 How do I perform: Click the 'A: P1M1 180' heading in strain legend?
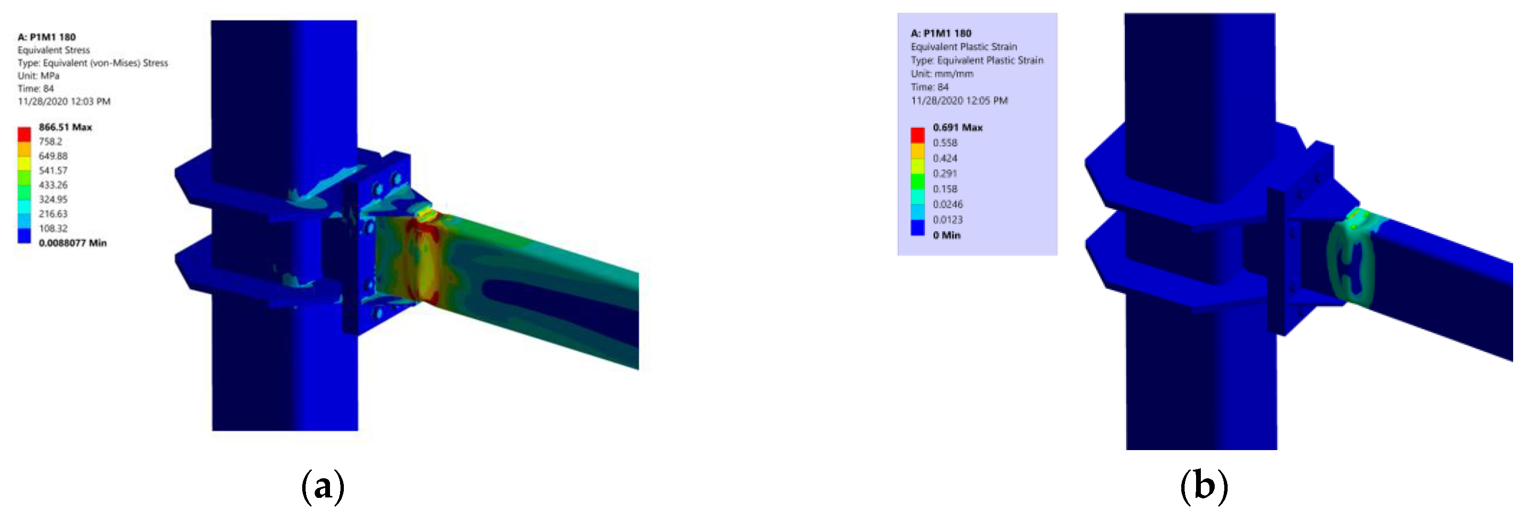click(x=941, y=33)
